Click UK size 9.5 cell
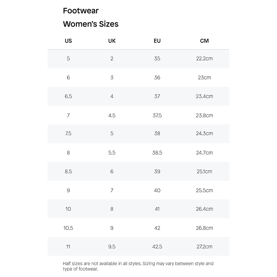This screenshot has height=277, width=277. point(112,247)
